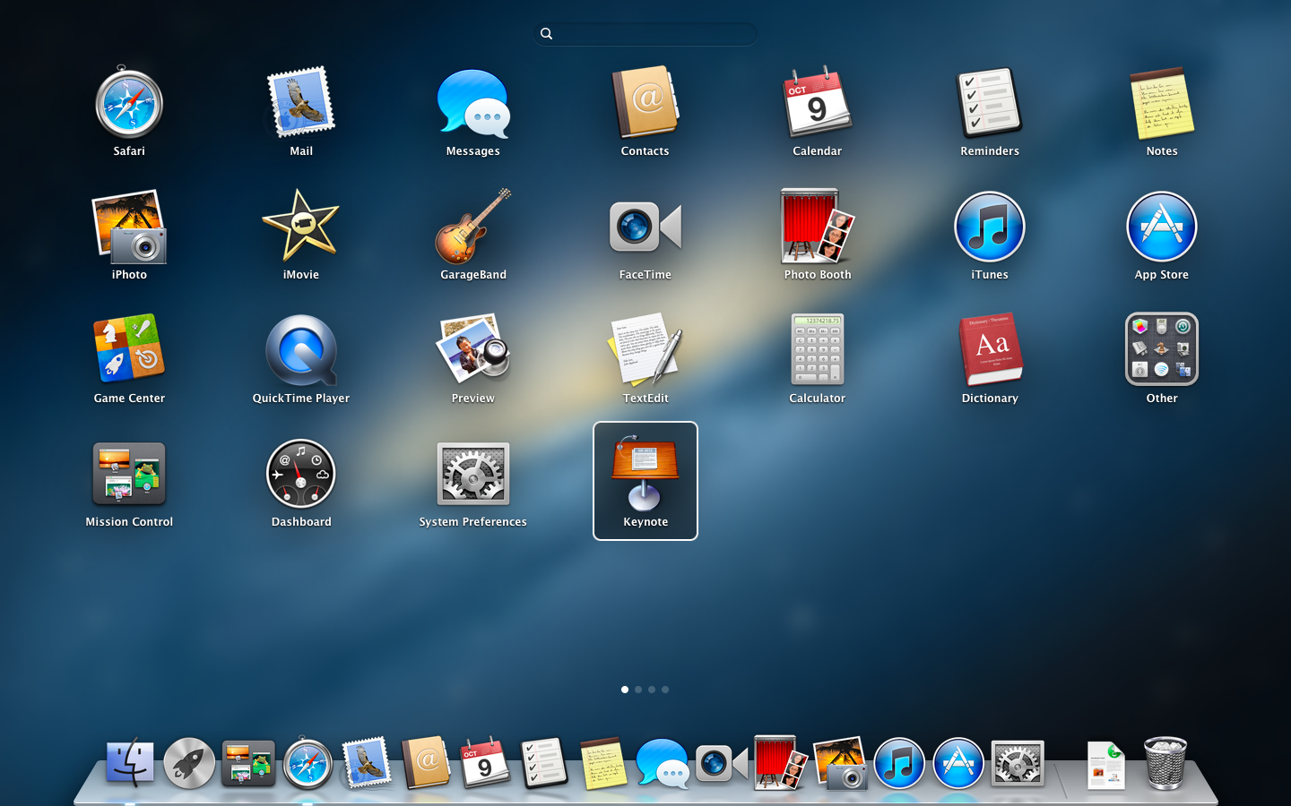The height and width of the screenshot is (806, 1291).
Task: Open the Other apps folder
Action: point(1162,349)
